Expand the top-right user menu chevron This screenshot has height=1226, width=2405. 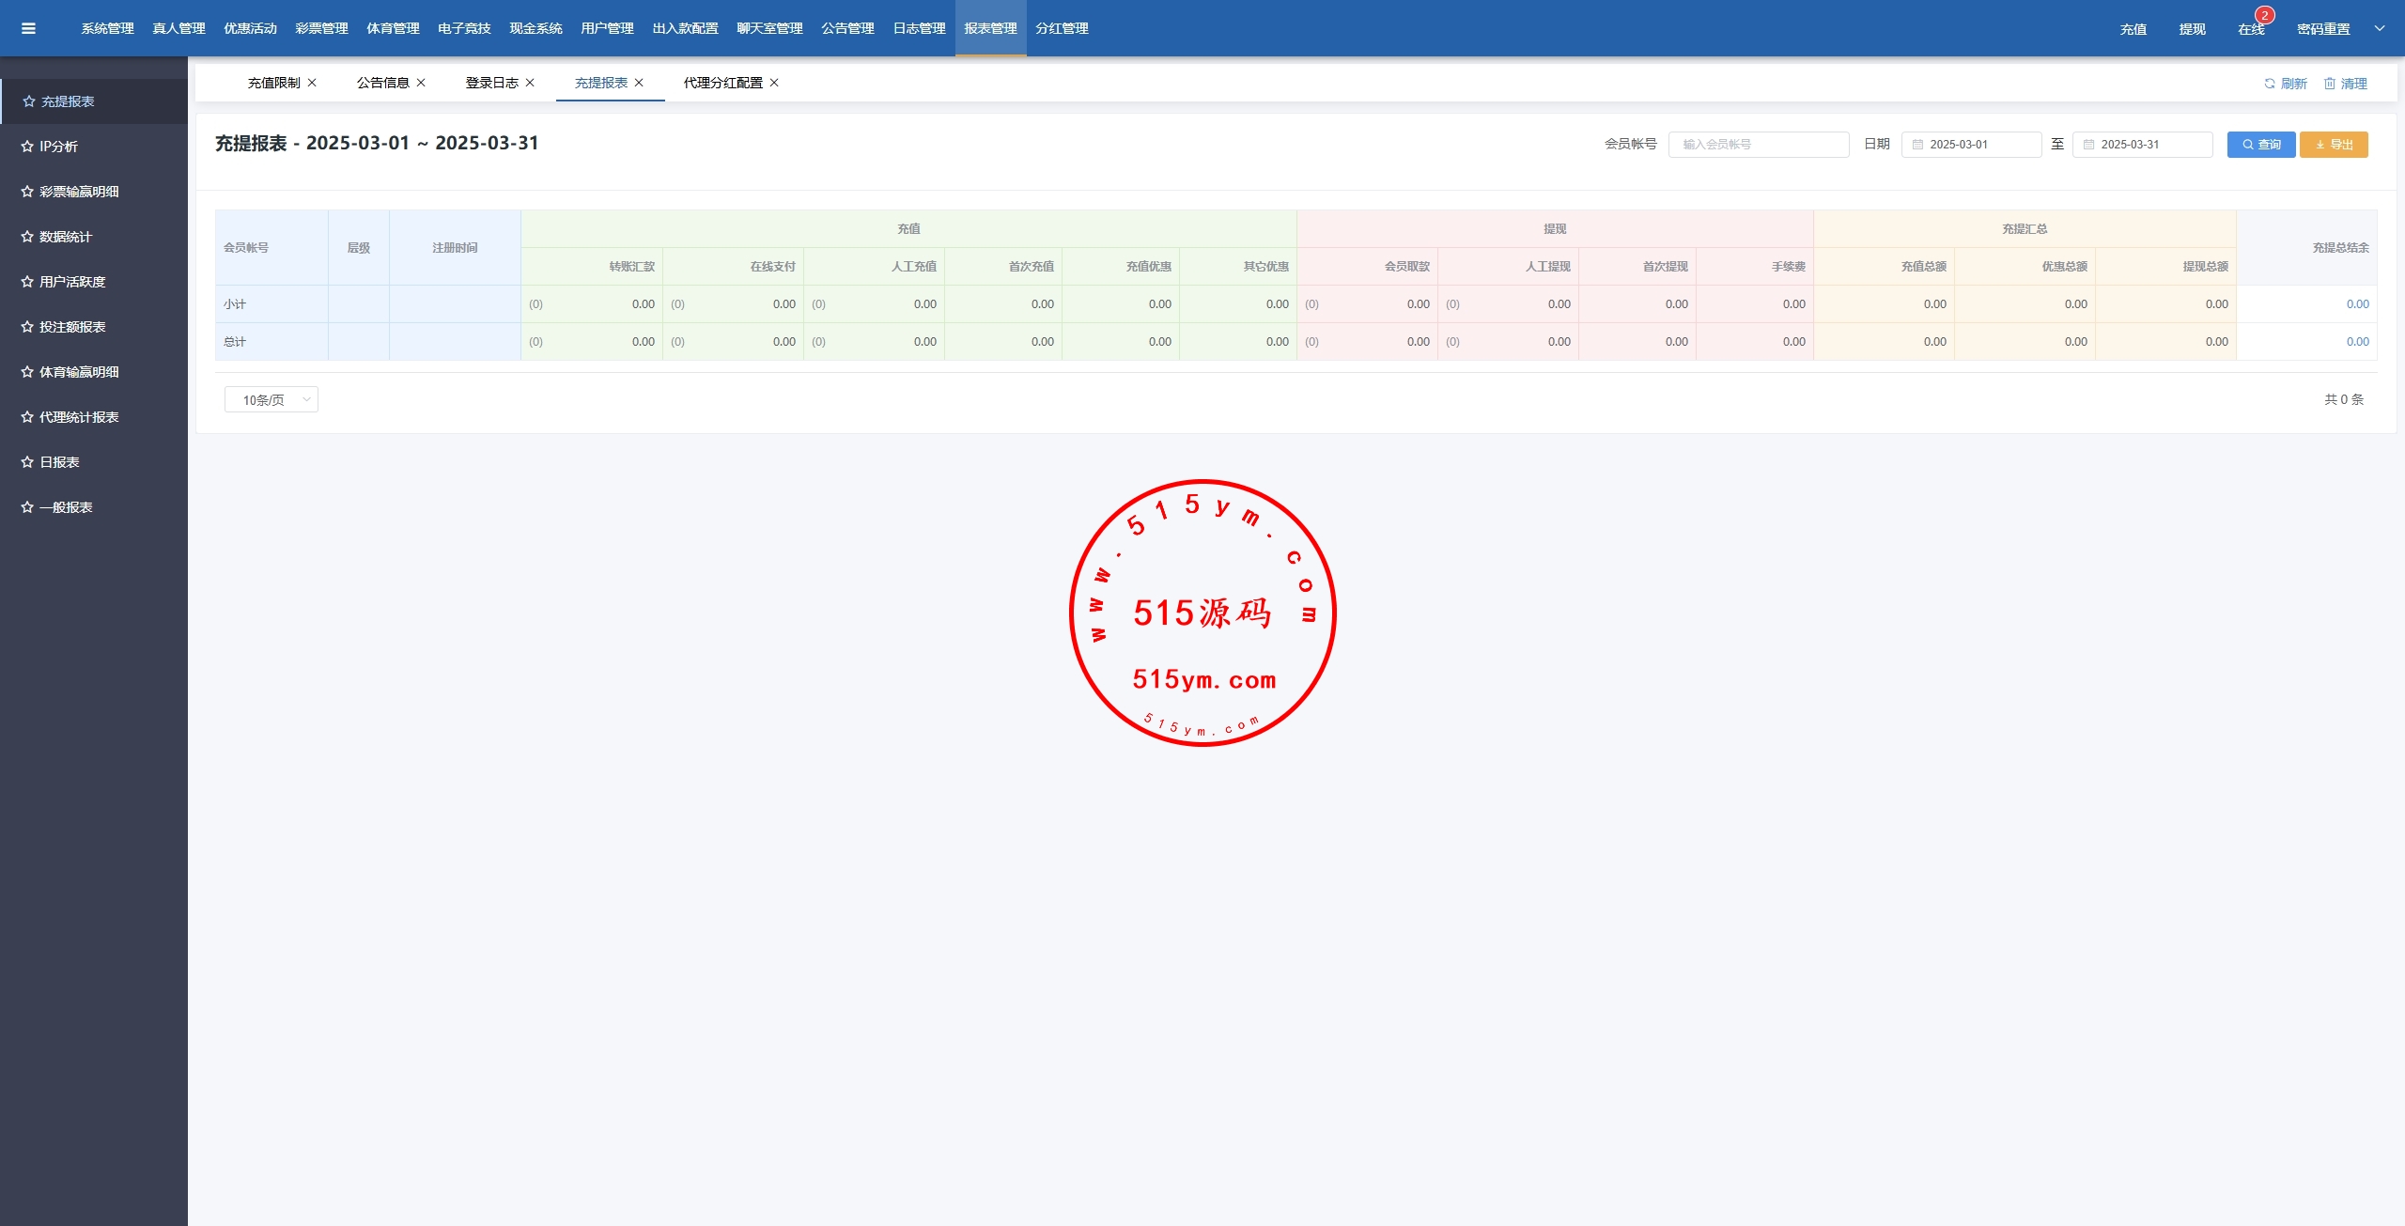2380,28
